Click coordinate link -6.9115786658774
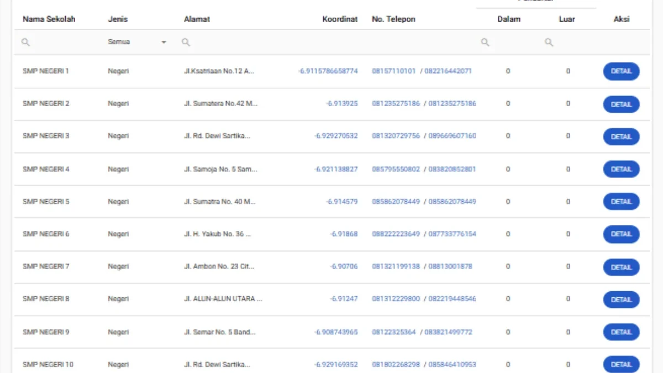663x373 pixels. click(328, 71)
